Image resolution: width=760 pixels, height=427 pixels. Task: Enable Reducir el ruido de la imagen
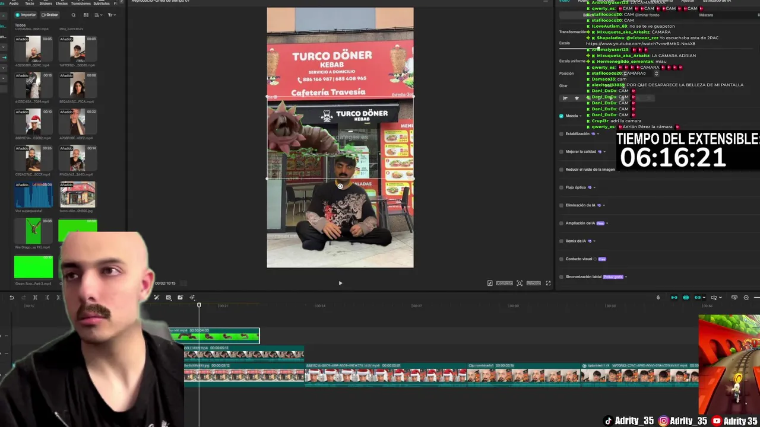point(561,170)
